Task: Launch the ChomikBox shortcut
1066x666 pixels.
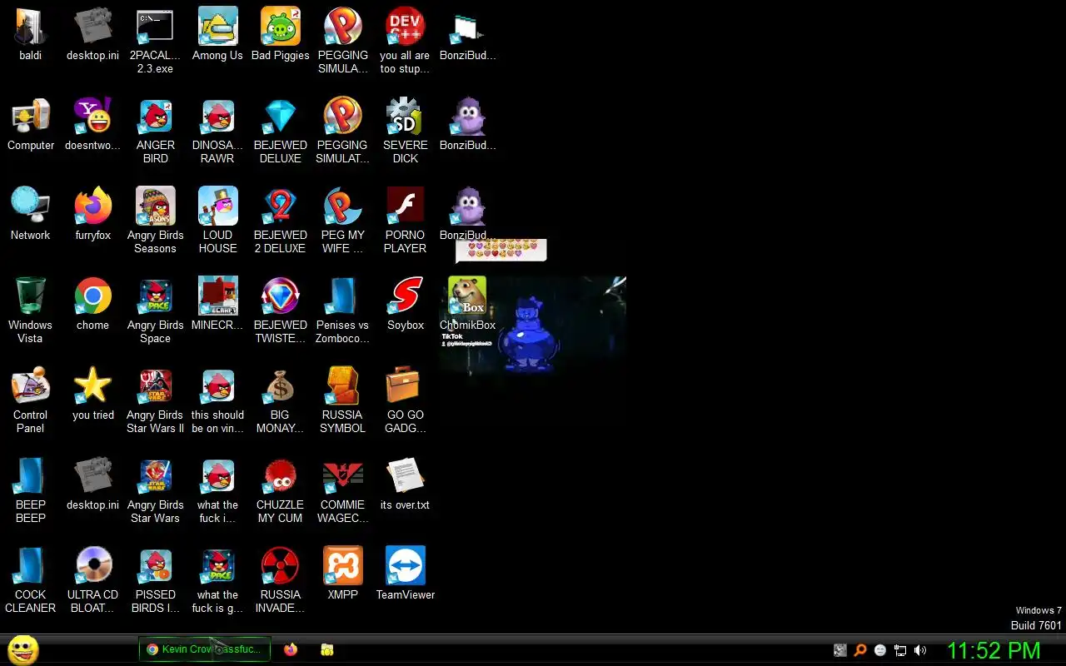Action: [467, 296]
